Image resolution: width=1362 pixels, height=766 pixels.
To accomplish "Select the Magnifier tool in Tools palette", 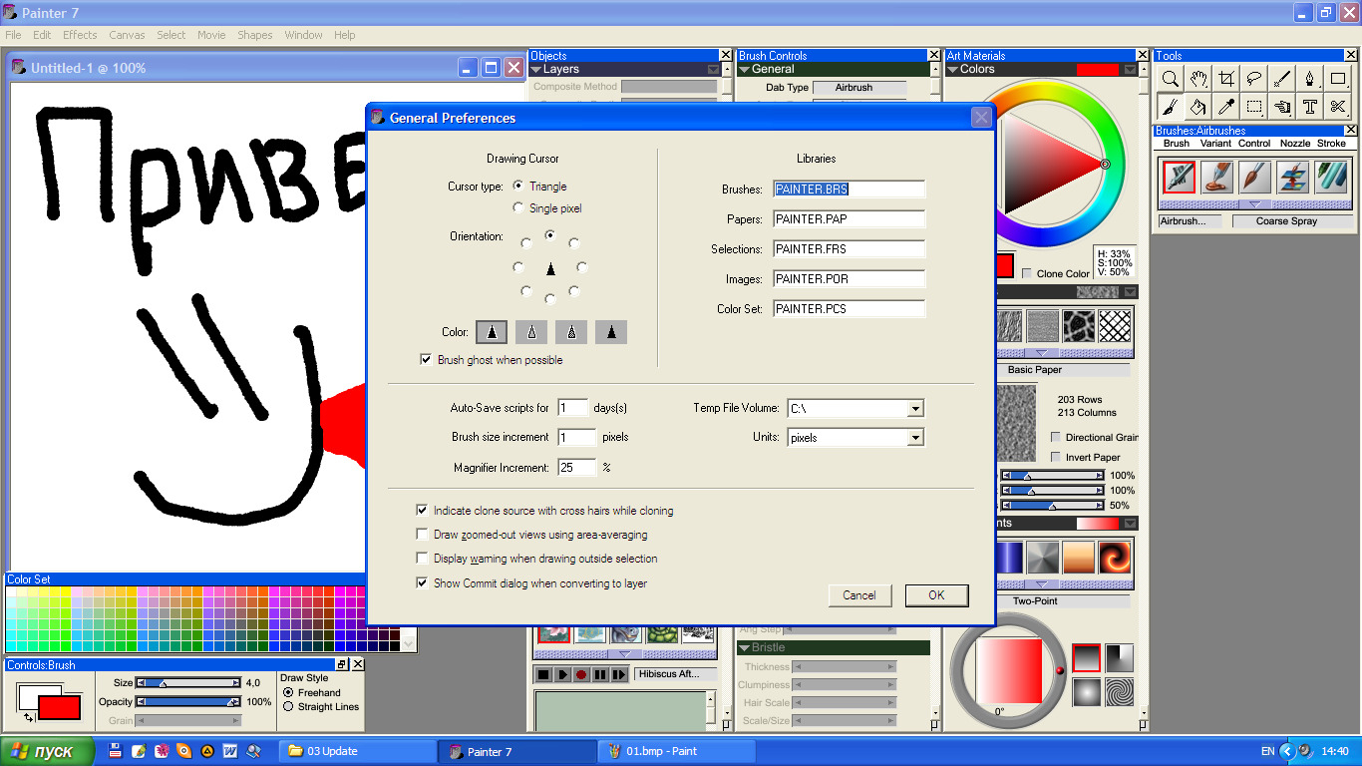I will pos(1172,79).
